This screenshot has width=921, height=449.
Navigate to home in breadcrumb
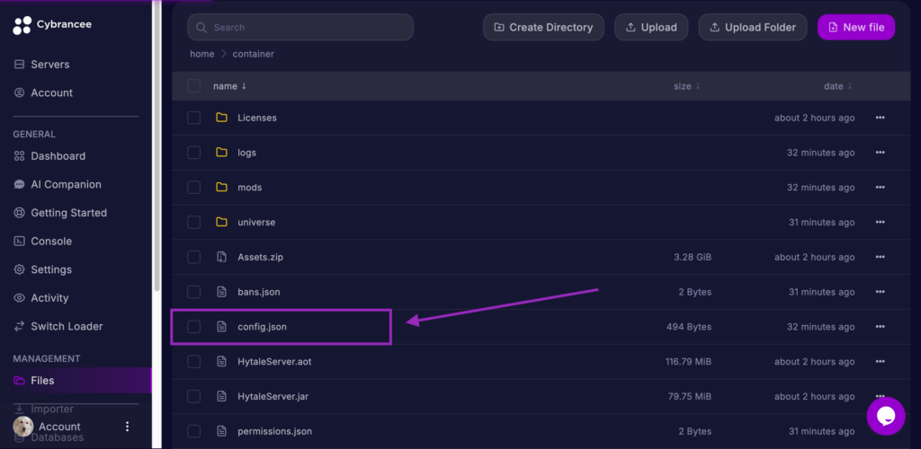(202, 54)
